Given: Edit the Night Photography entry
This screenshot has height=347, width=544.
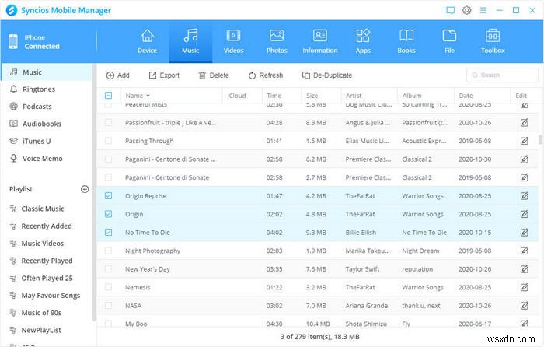Looking at the screenshot, I should [x=525, y=251].
